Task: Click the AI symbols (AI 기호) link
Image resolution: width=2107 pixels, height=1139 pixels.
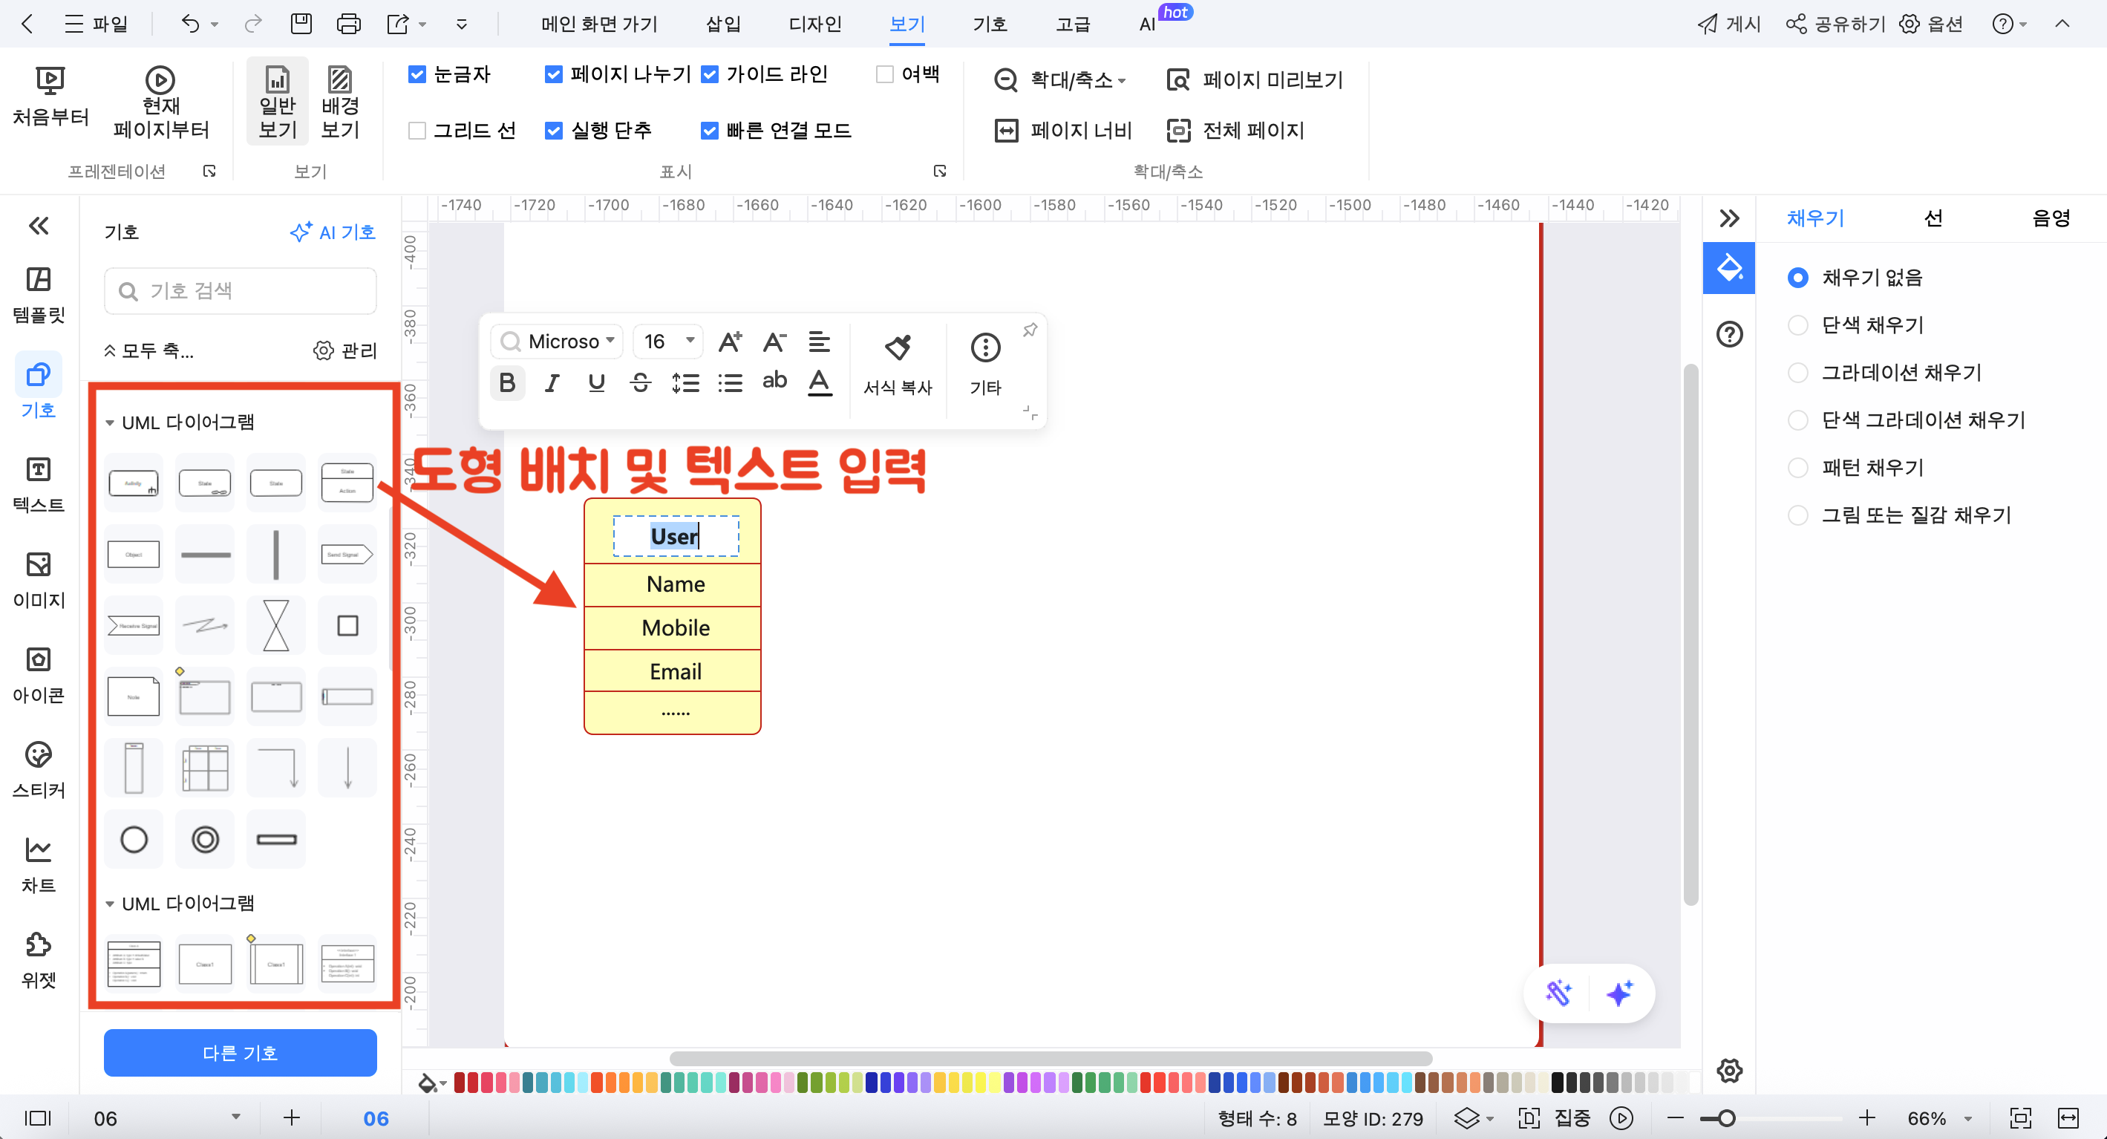Action: [x=333, y=232]
